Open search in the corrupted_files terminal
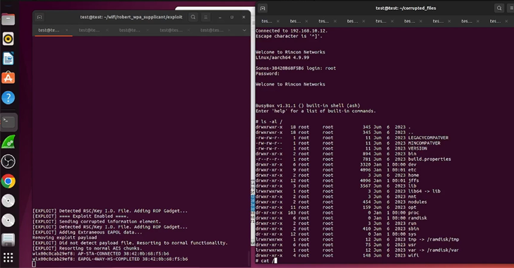The image size is (514, 268). coord(499,8)
